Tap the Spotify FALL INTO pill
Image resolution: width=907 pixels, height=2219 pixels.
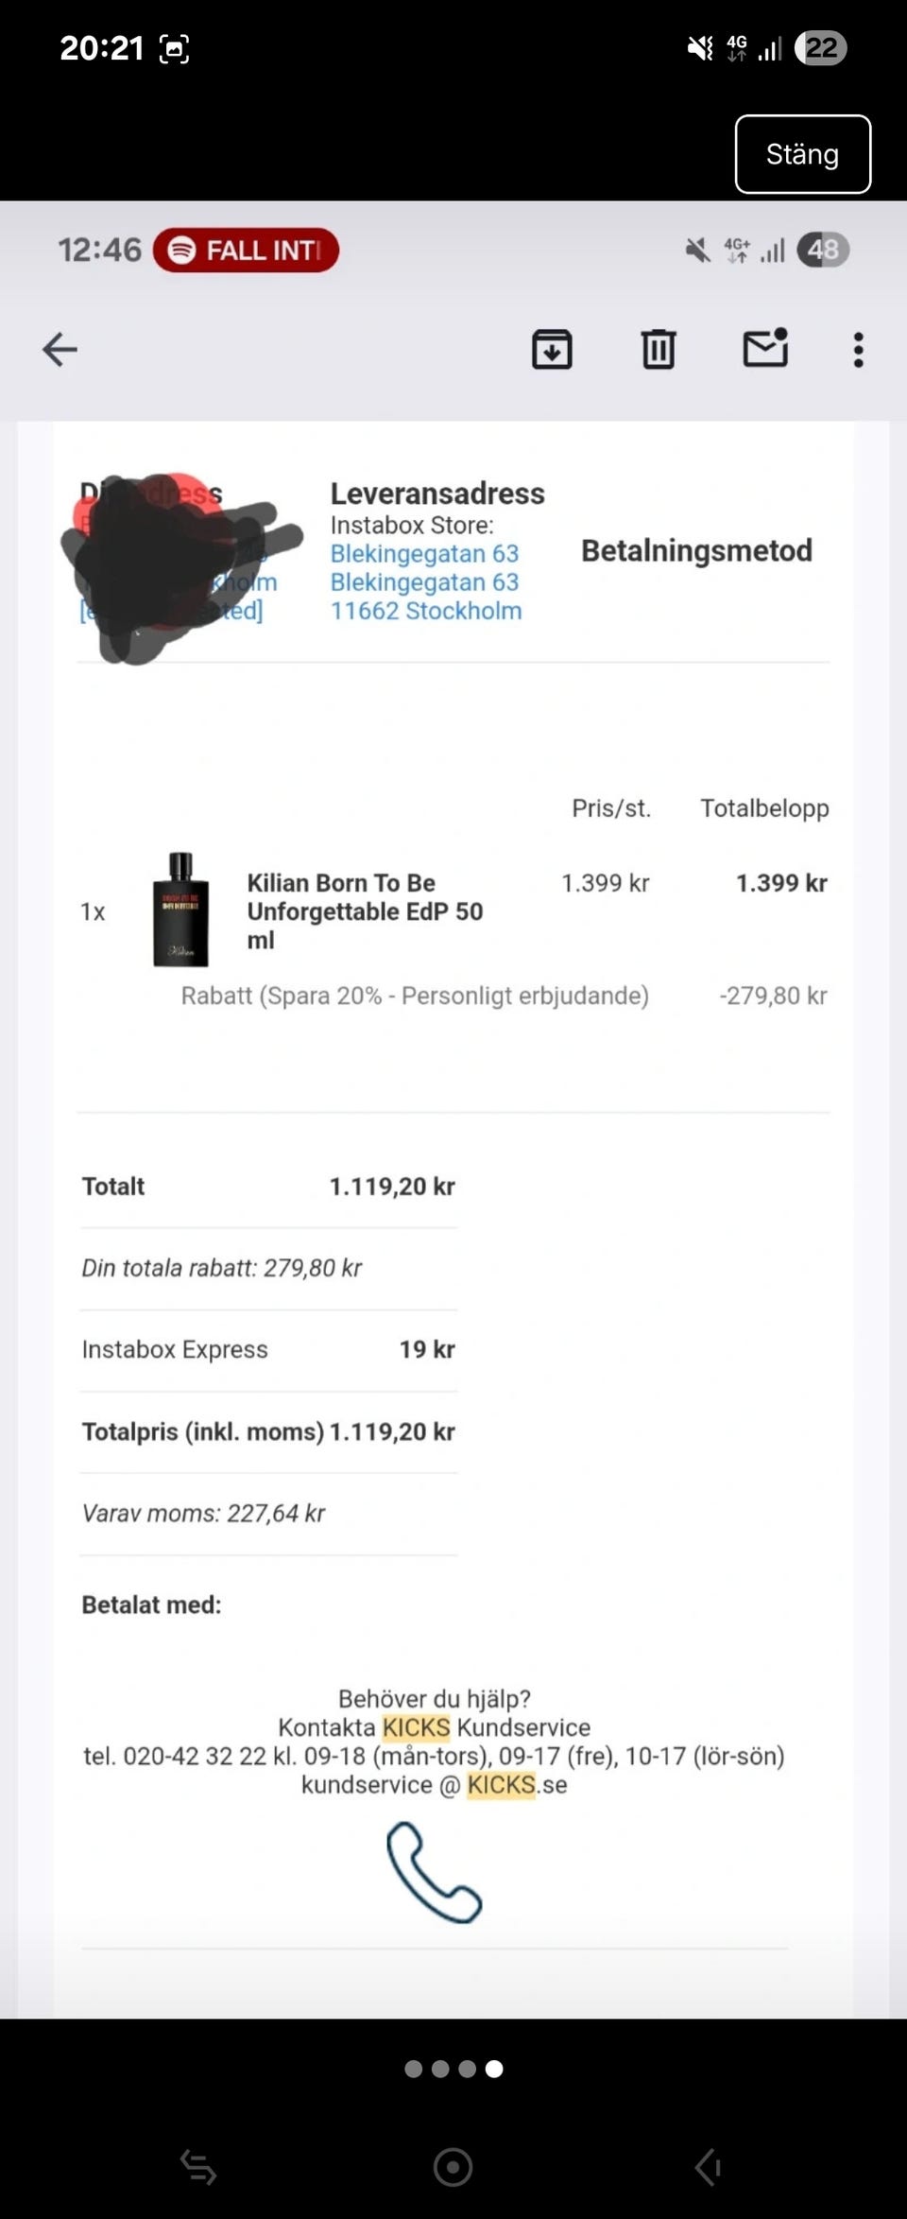point(246,251)
